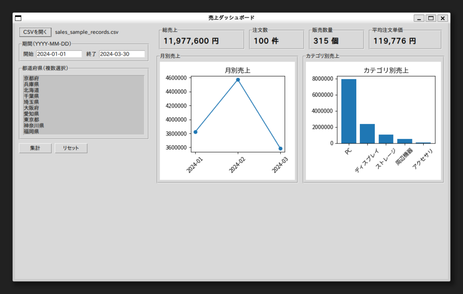This screenshot has width=463, height=294.
Task: Click the ディスプレイ bar in category chart
Action: tap(367, 133)
